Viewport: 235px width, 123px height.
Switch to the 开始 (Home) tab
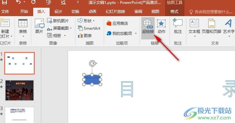tap(24, 12)
